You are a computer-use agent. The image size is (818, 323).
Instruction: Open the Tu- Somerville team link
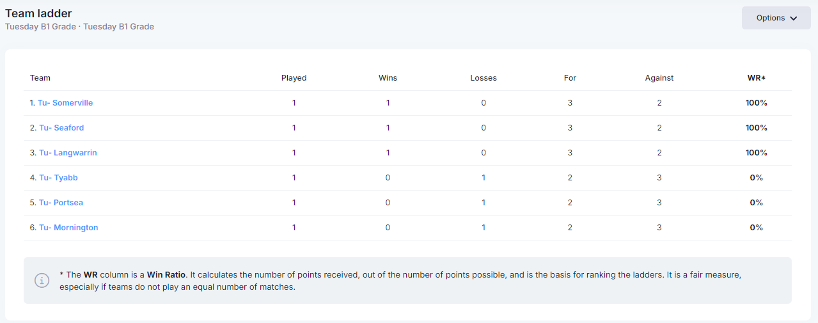[x=65, y=103]
